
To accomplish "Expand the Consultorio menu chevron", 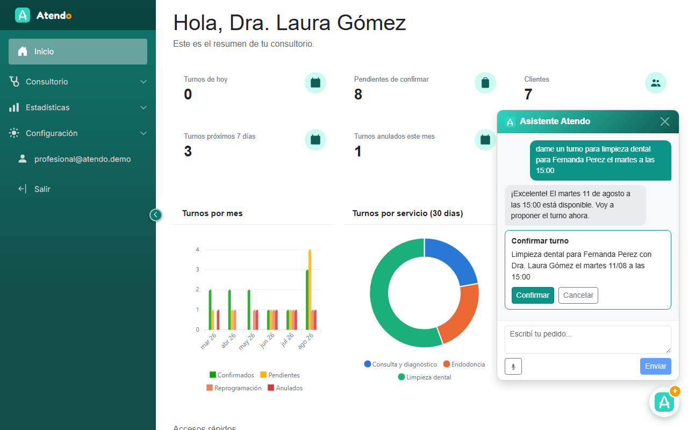I will coord(144,82).
